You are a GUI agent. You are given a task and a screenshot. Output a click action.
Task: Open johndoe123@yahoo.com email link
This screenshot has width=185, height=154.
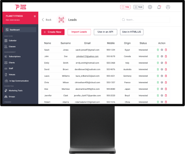(87, 56)
